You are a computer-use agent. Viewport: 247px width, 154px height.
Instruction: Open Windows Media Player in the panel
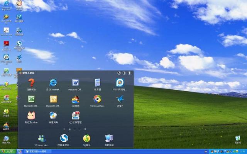click(x=98, y=99)
